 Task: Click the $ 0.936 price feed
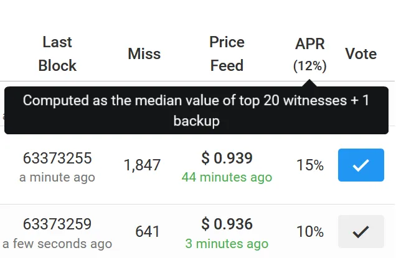pyautogui.click(x=227, y=224)
